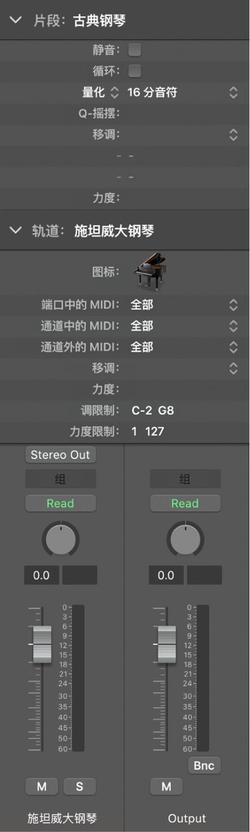Click the Stereo Out output slot
This screenshot has height=832, width=250.
61,455
